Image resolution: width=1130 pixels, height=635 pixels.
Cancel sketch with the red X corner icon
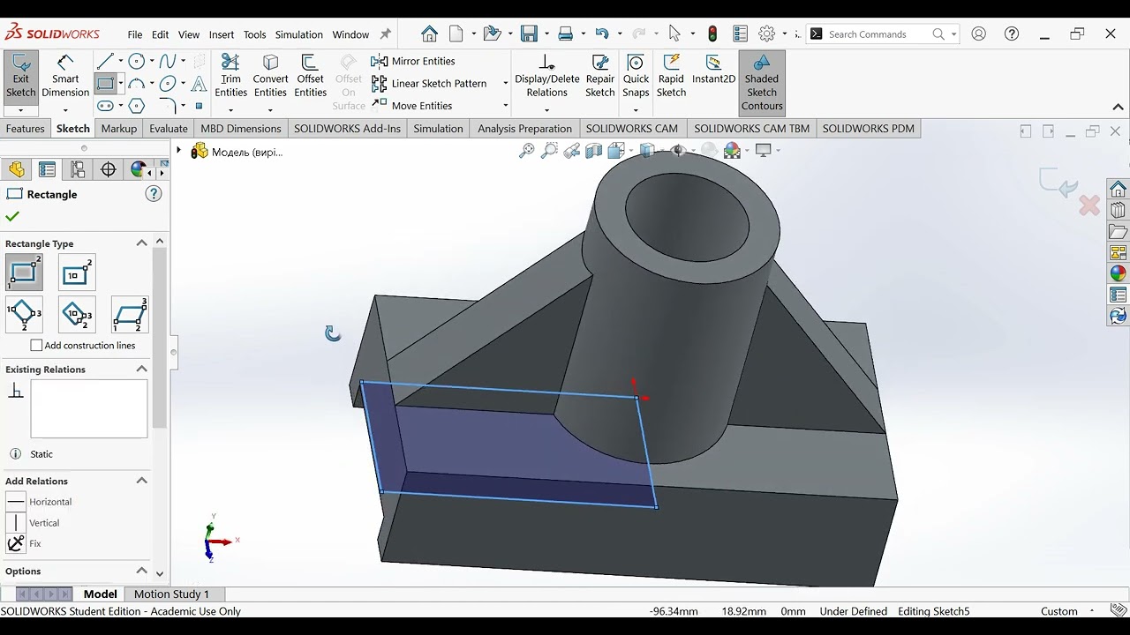[1089, 205]
